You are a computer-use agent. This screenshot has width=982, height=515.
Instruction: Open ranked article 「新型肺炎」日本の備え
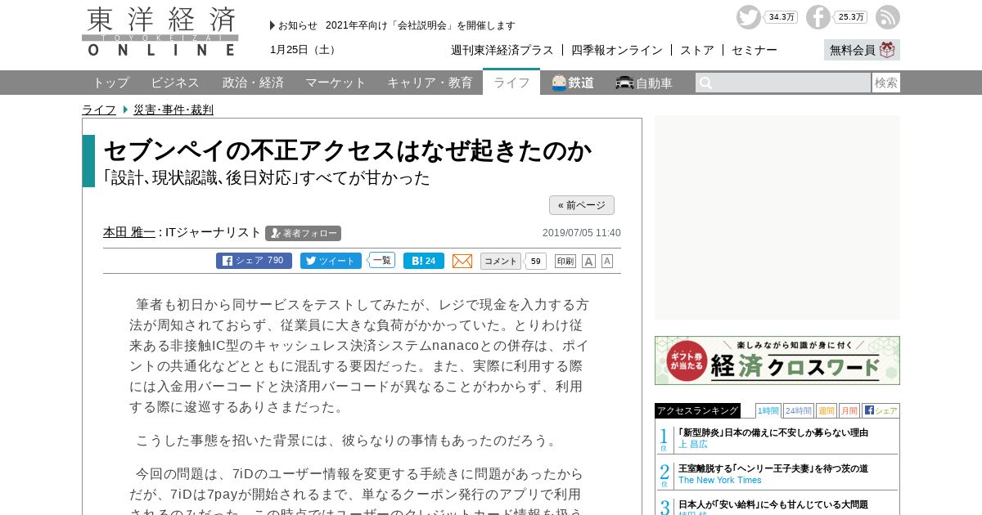(x=773, y=432)
